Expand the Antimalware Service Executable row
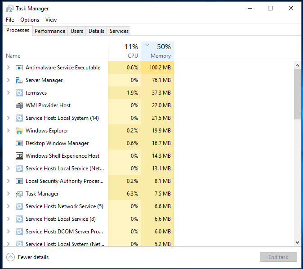 (x=8, y=68)
